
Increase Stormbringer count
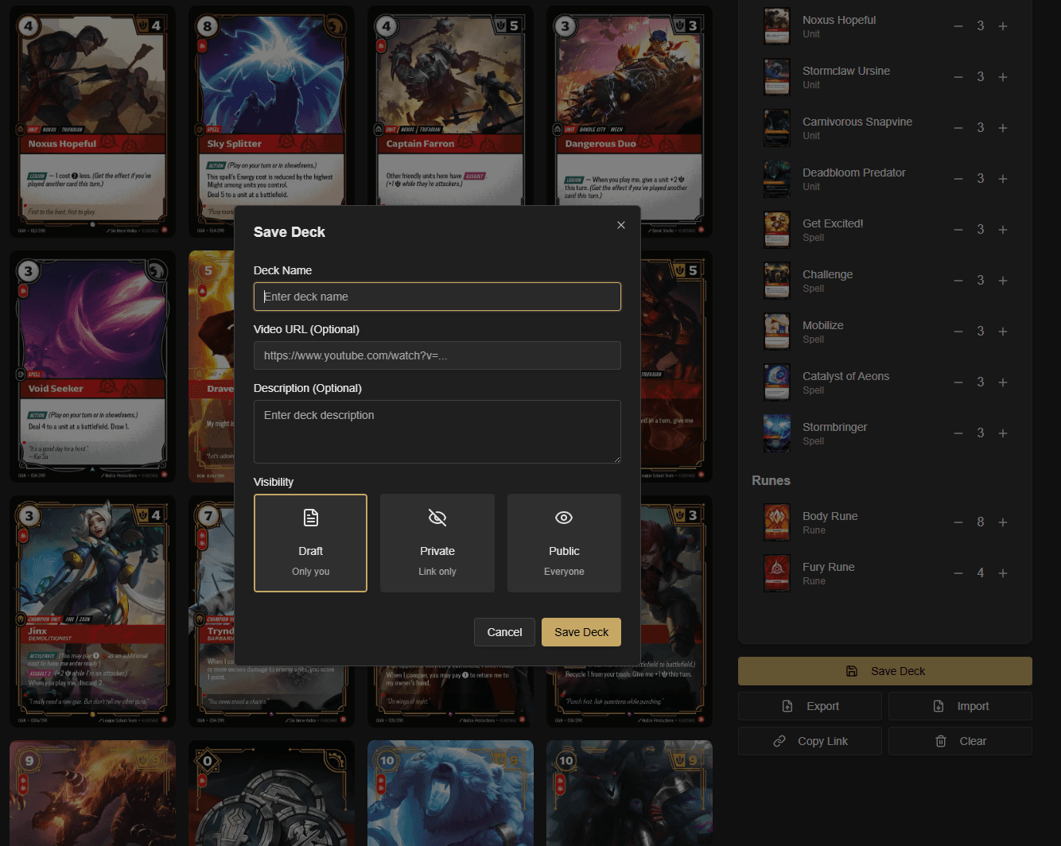coord(1003,433)
